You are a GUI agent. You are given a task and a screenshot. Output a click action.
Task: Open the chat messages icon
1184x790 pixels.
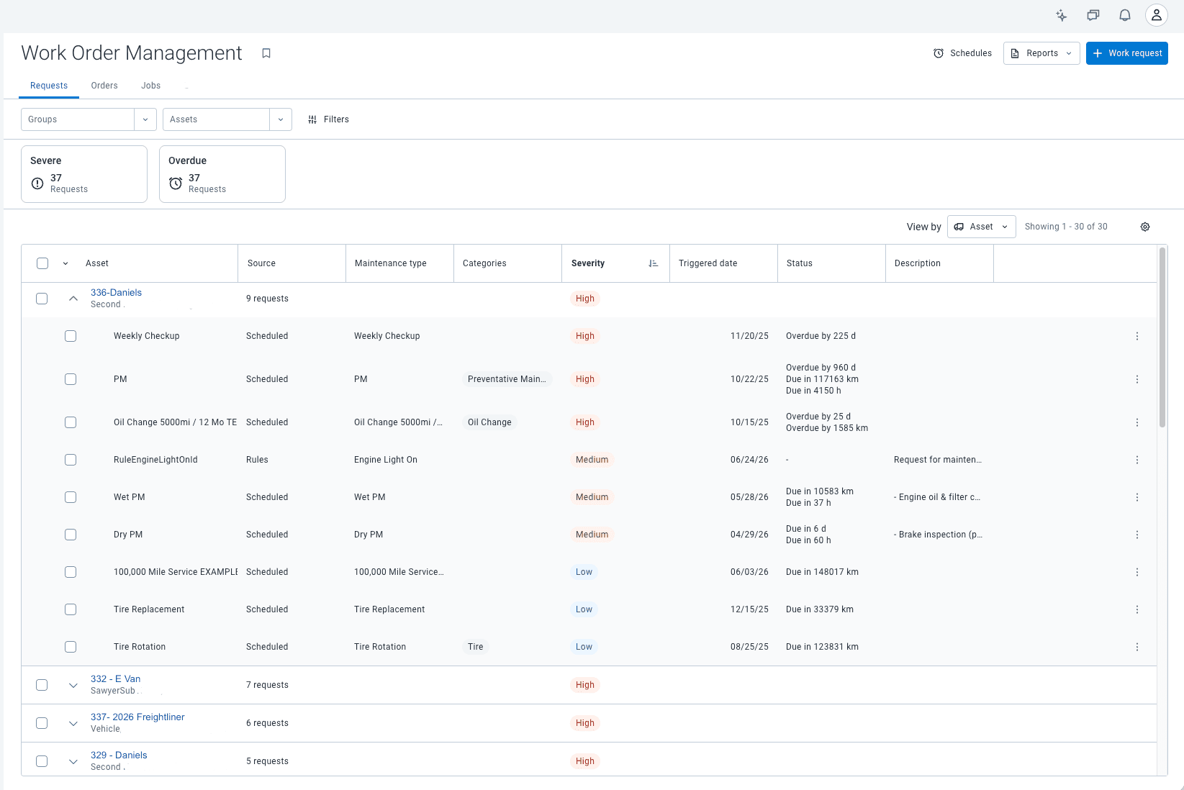[x=1093, y=15]
